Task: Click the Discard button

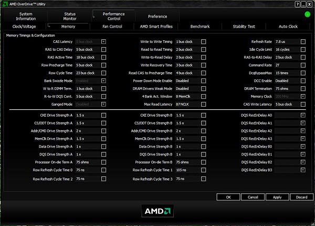Action: point(302,197)
